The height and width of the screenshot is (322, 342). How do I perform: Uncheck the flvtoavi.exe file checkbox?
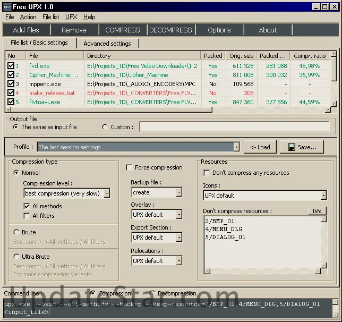(11, 102)
